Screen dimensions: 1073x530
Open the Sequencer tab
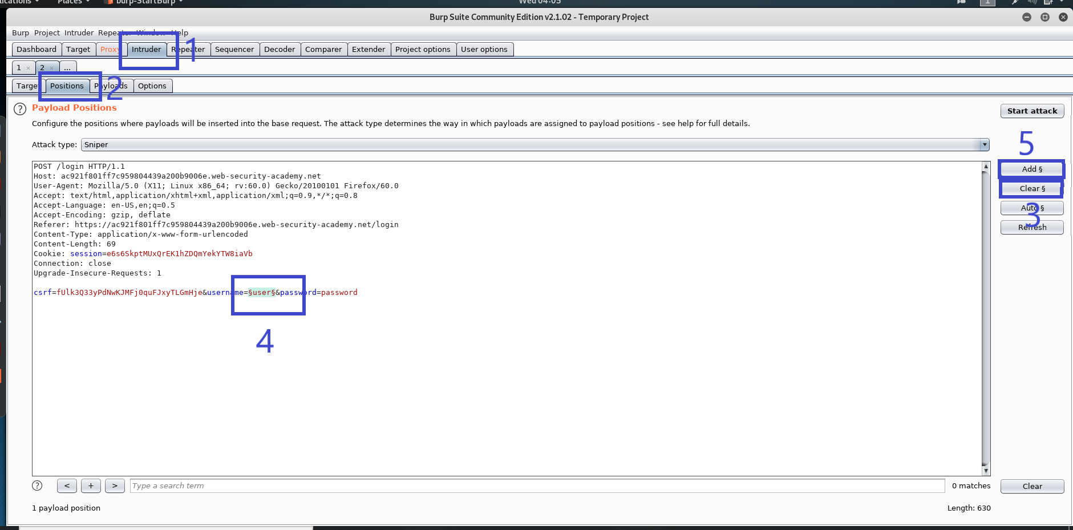(234, 50)
